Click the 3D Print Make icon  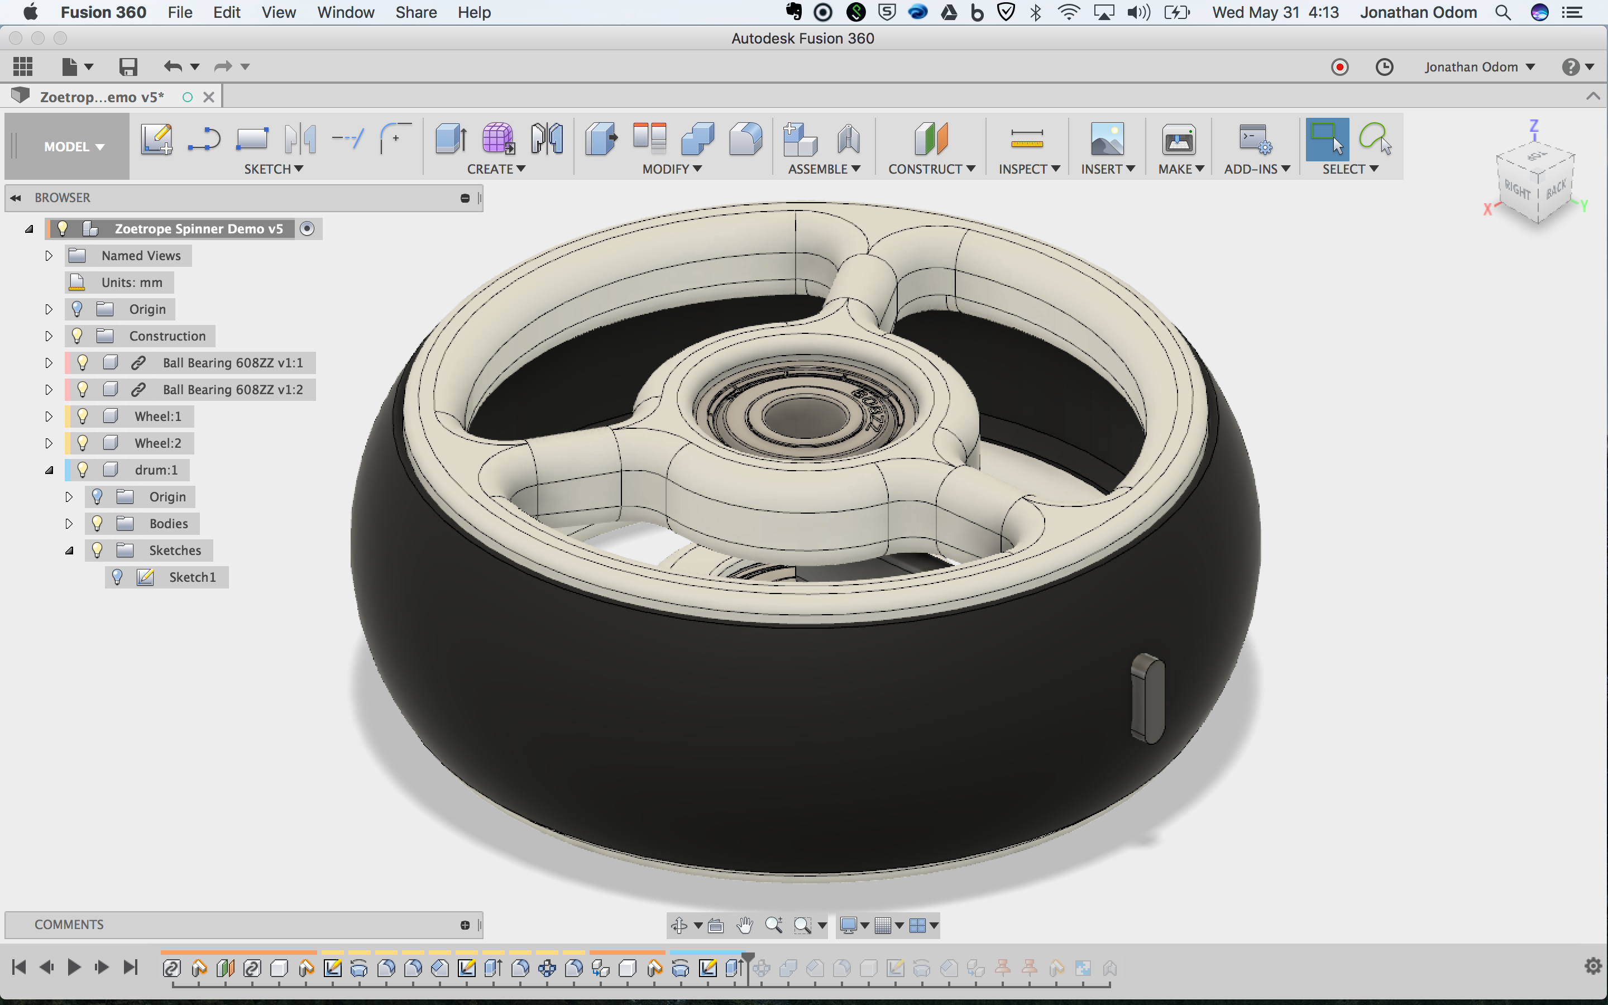point(1178,140)
